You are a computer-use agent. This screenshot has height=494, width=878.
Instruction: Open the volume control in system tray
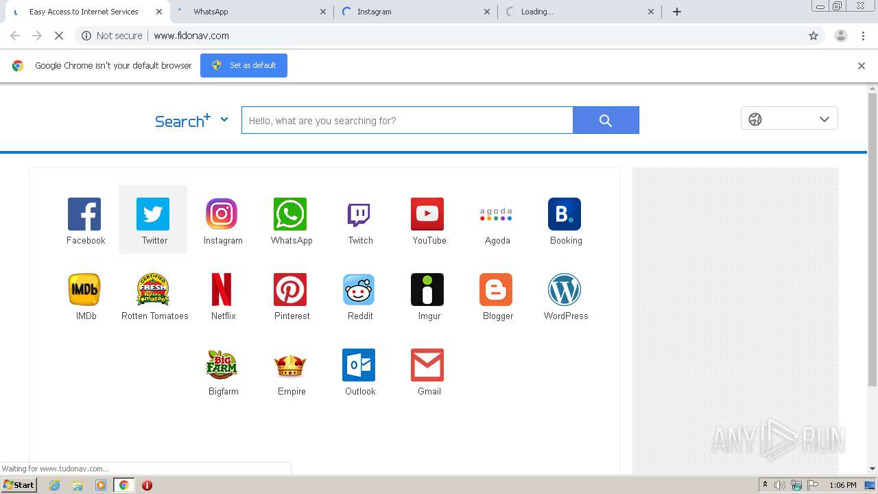[780, 485]
